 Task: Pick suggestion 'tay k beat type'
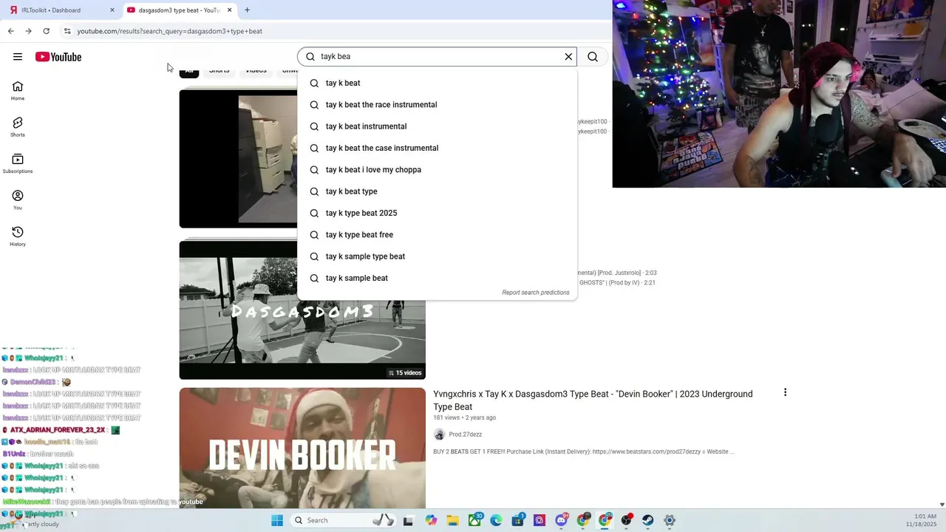(437, 191)
